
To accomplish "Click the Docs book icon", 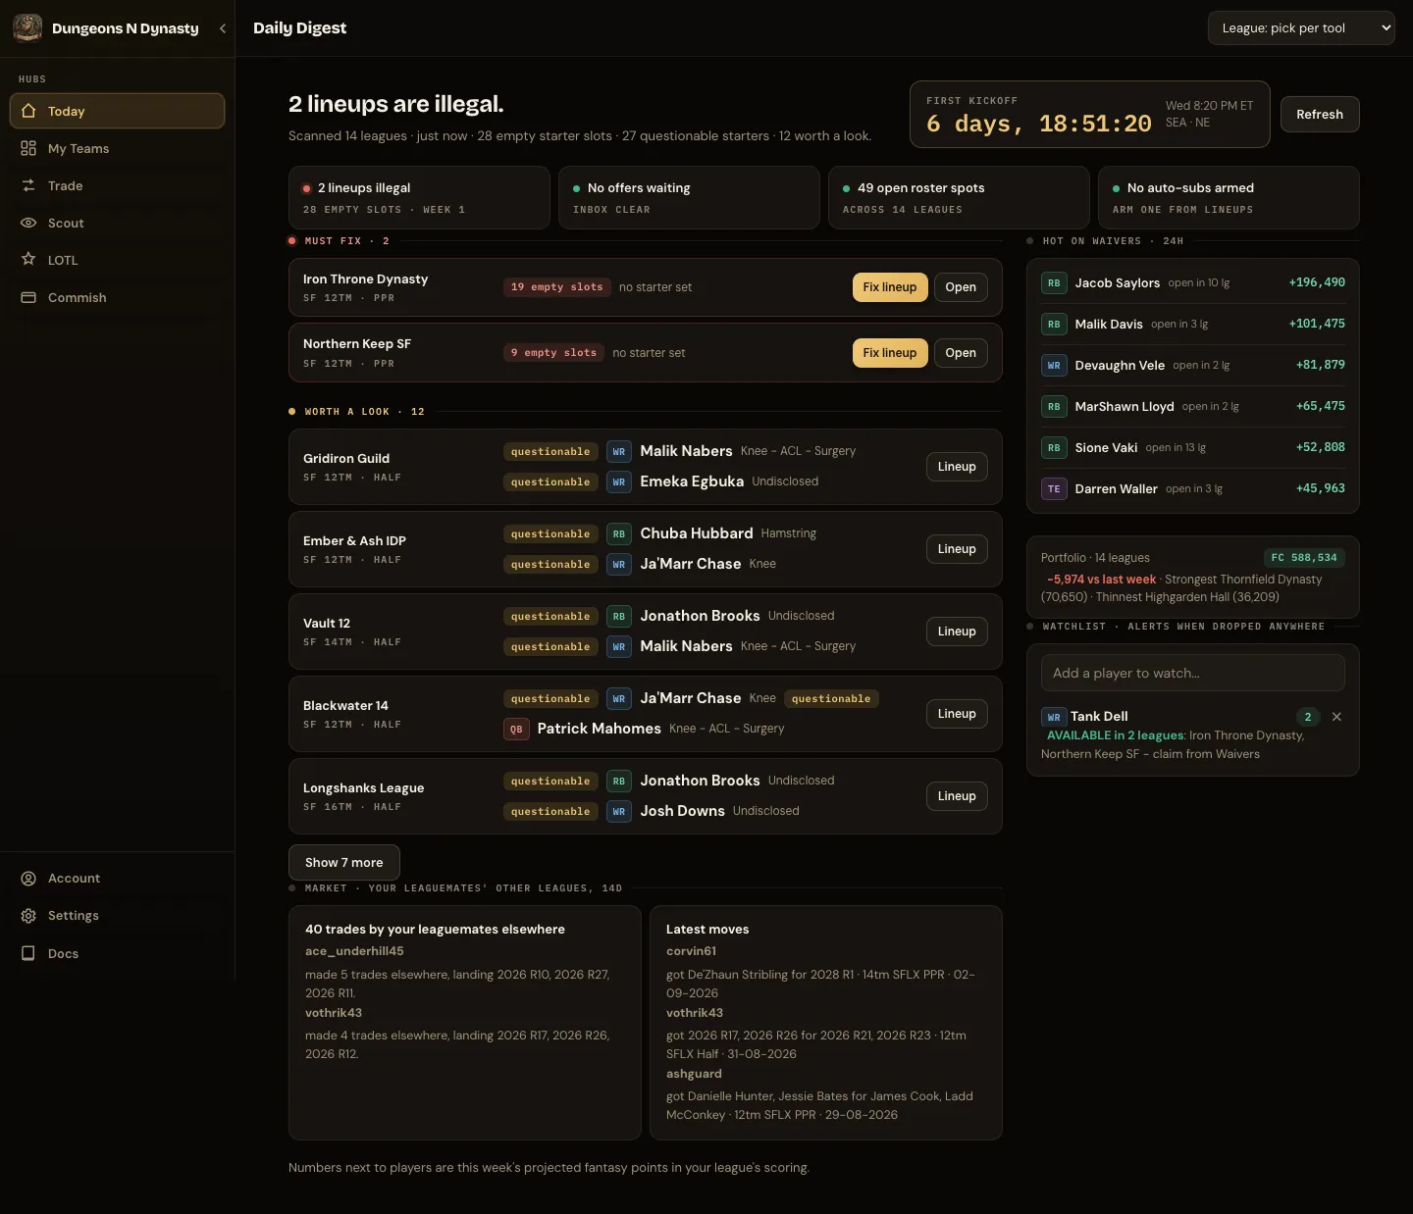I will pos(28,953).
